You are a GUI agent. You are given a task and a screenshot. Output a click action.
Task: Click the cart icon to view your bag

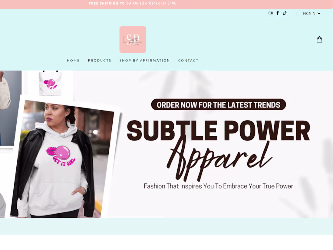tap(319, 39)
